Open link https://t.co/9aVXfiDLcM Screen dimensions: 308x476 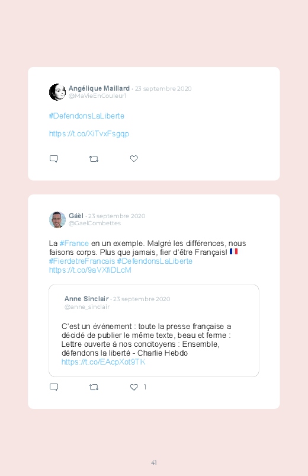(x=90, y=270)
